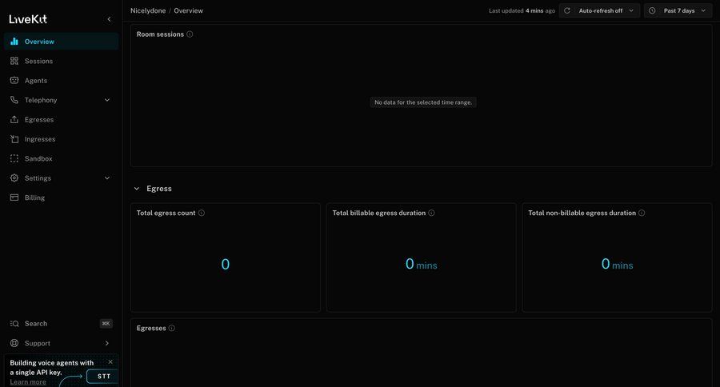Click the Ingresses icon
The width and height of the screenshot is (720, 387).
click(14, 139)
